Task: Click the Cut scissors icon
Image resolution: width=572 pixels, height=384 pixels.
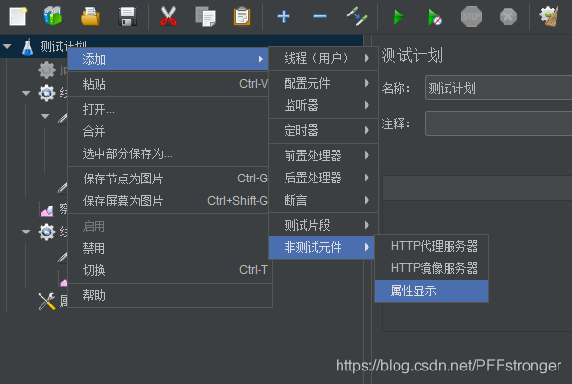Action: tap(168, 16)
